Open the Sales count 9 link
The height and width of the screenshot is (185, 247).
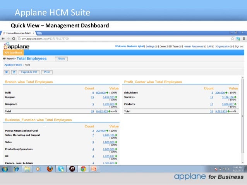[93, 142]
